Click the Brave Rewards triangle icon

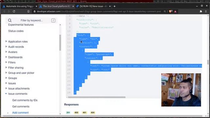(175, 11)
